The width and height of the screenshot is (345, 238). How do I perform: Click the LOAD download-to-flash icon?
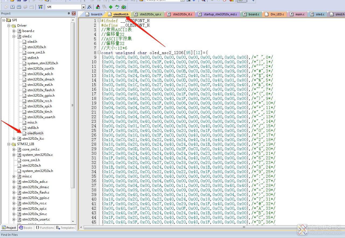click(40, 7)
